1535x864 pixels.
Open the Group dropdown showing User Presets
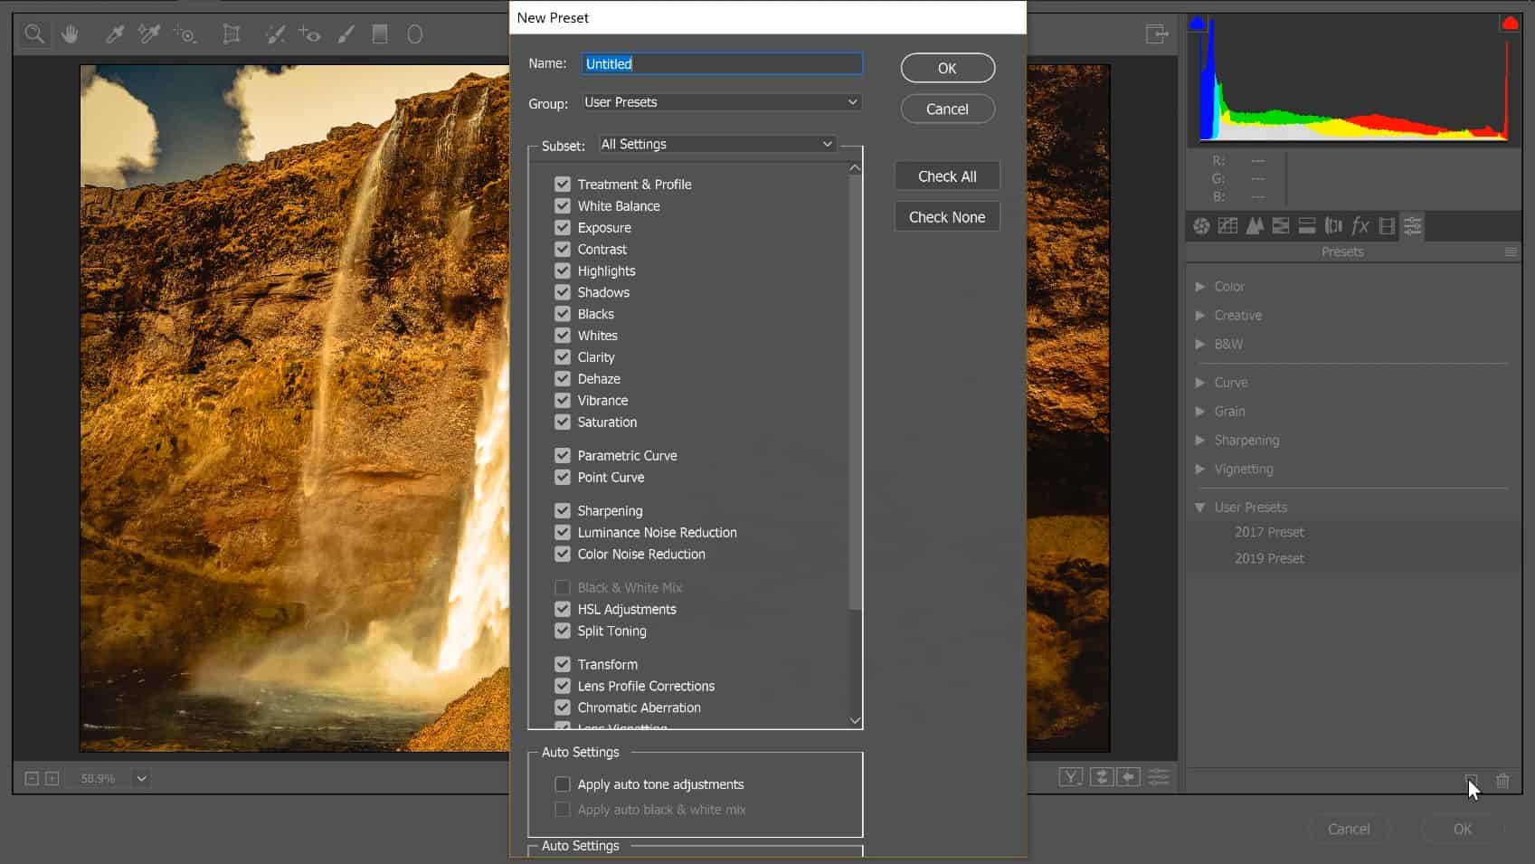tap(721, 102)
